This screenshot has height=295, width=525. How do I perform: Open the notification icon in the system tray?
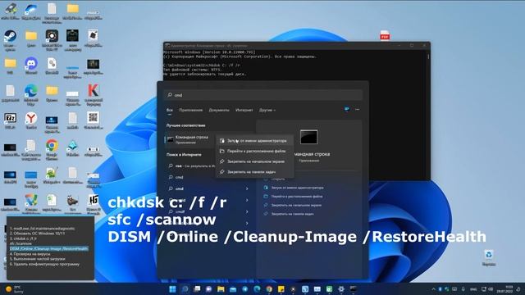coord(518,289)
